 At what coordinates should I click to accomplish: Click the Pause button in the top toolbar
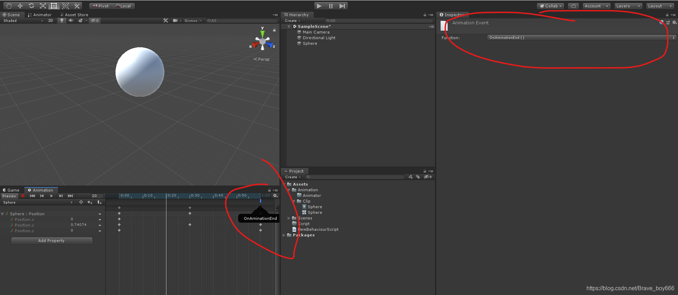(x=331, y=6)
